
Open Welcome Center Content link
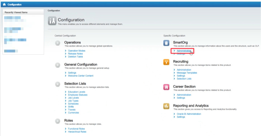coord(81,76)
